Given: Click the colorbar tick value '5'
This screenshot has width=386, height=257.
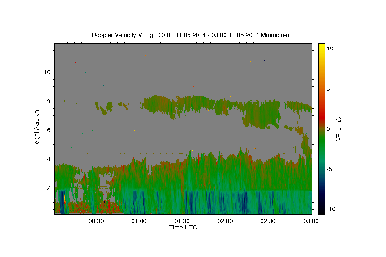Looking at the screenshot, I should tap(328, 89).
